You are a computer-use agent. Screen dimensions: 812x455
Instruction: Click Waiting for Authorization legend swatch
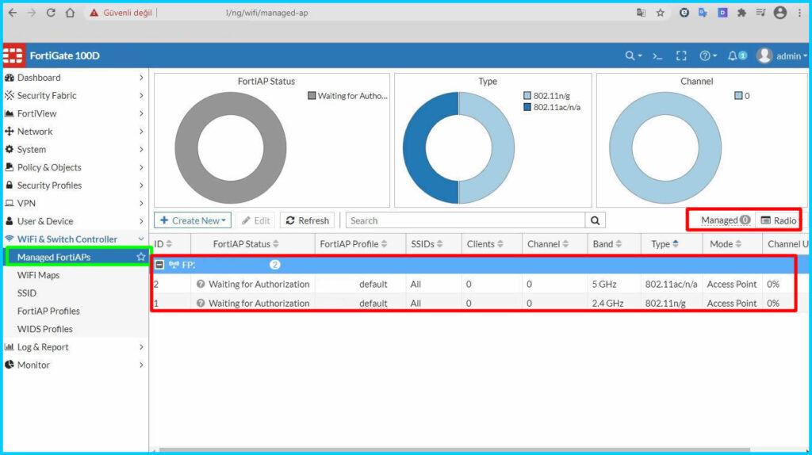click(x=312, y=96)
